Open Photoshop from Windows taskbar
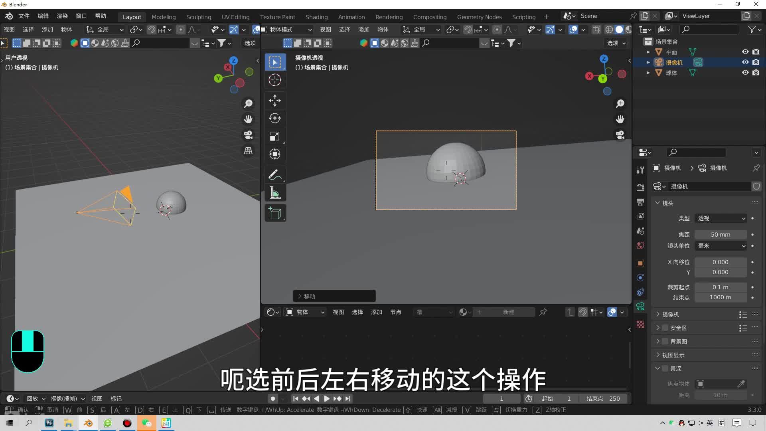The image size is (766, 431). tap(49, 423)
